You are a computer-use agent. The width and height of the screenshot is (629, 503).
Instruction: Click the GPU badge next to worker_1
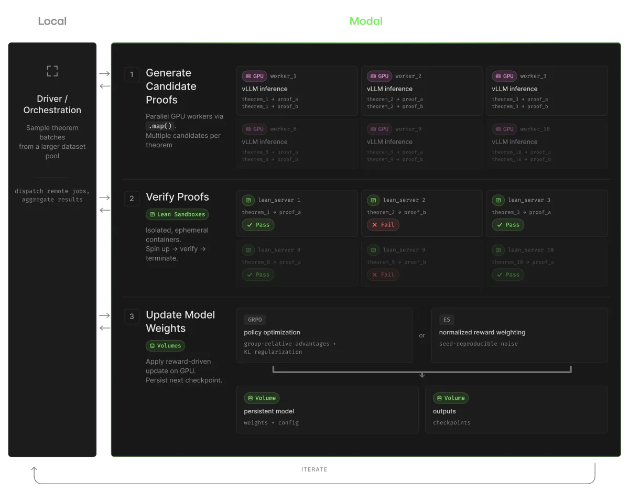pyautogui.click(x=255, y=76)
